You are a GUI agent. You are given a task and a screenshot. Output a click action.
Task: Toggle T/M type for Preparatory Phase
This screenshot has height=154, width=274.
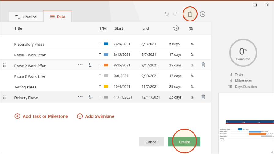tap(100, 44)
